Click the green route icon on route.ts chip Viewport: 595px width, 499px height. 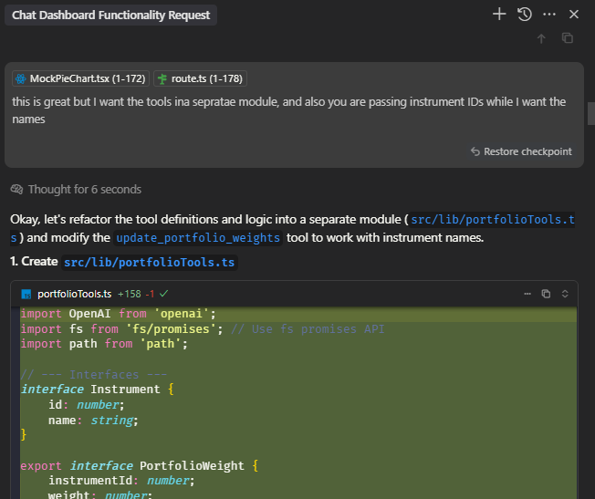(x=162, y=78)
